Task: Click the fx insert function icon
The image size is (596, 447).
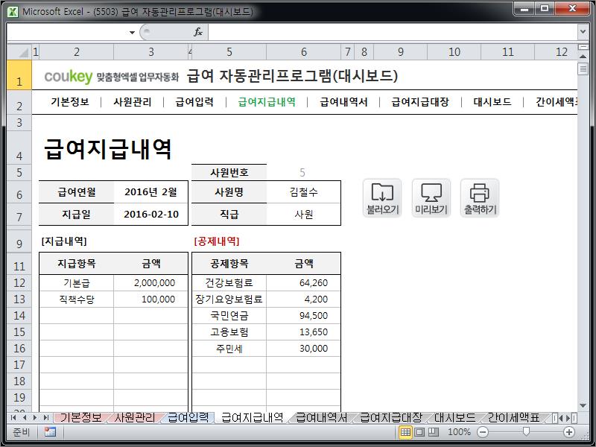Action: (198, 32)
